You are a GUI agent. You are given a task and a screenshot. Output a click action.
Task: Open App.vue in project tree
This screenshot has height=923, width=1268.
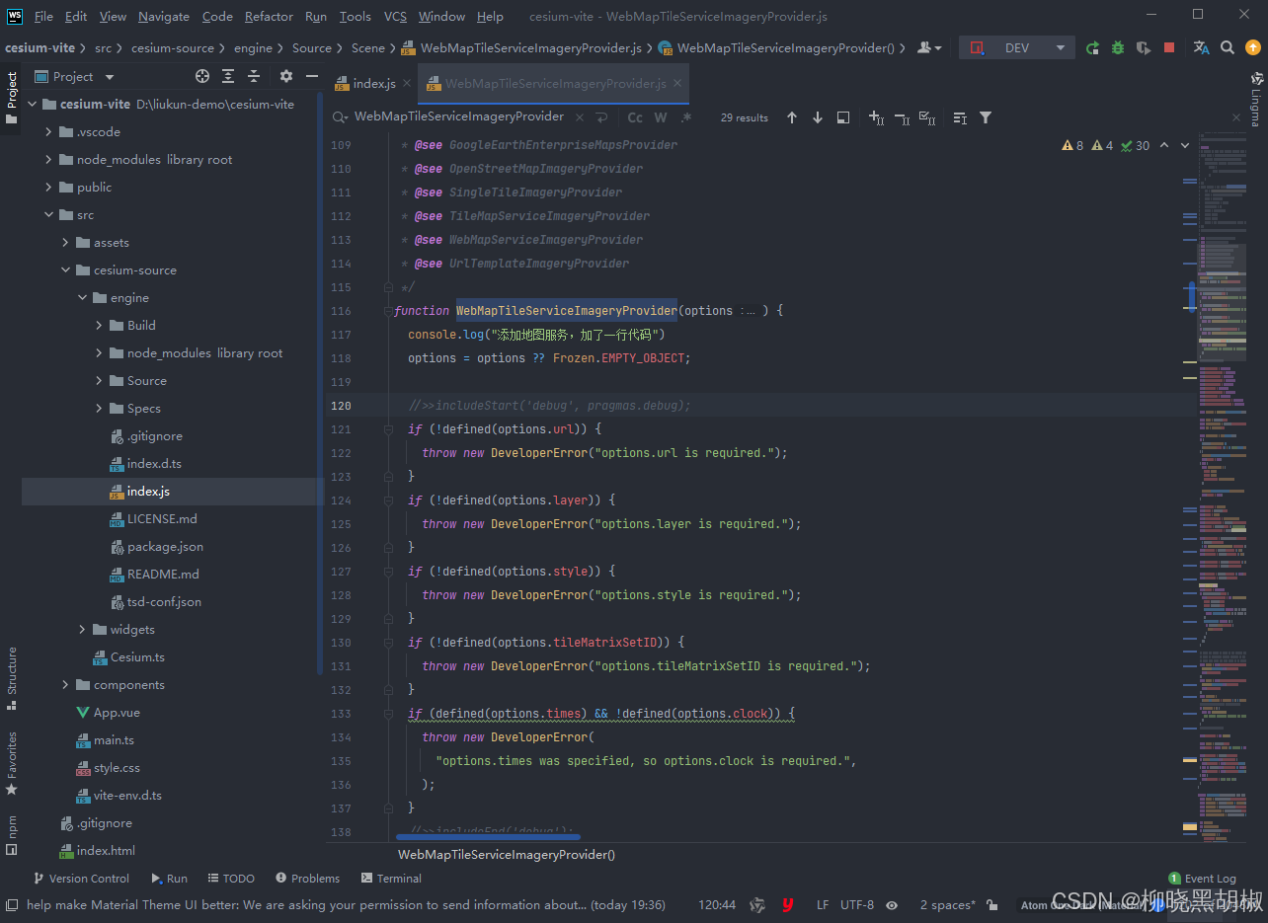click(x=116, y=712)
